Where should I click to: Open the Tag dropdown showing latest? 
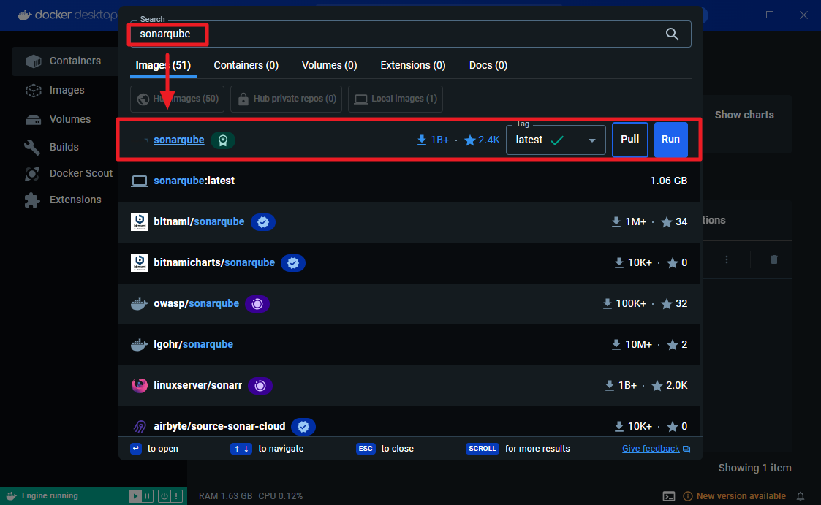(556, 140)
